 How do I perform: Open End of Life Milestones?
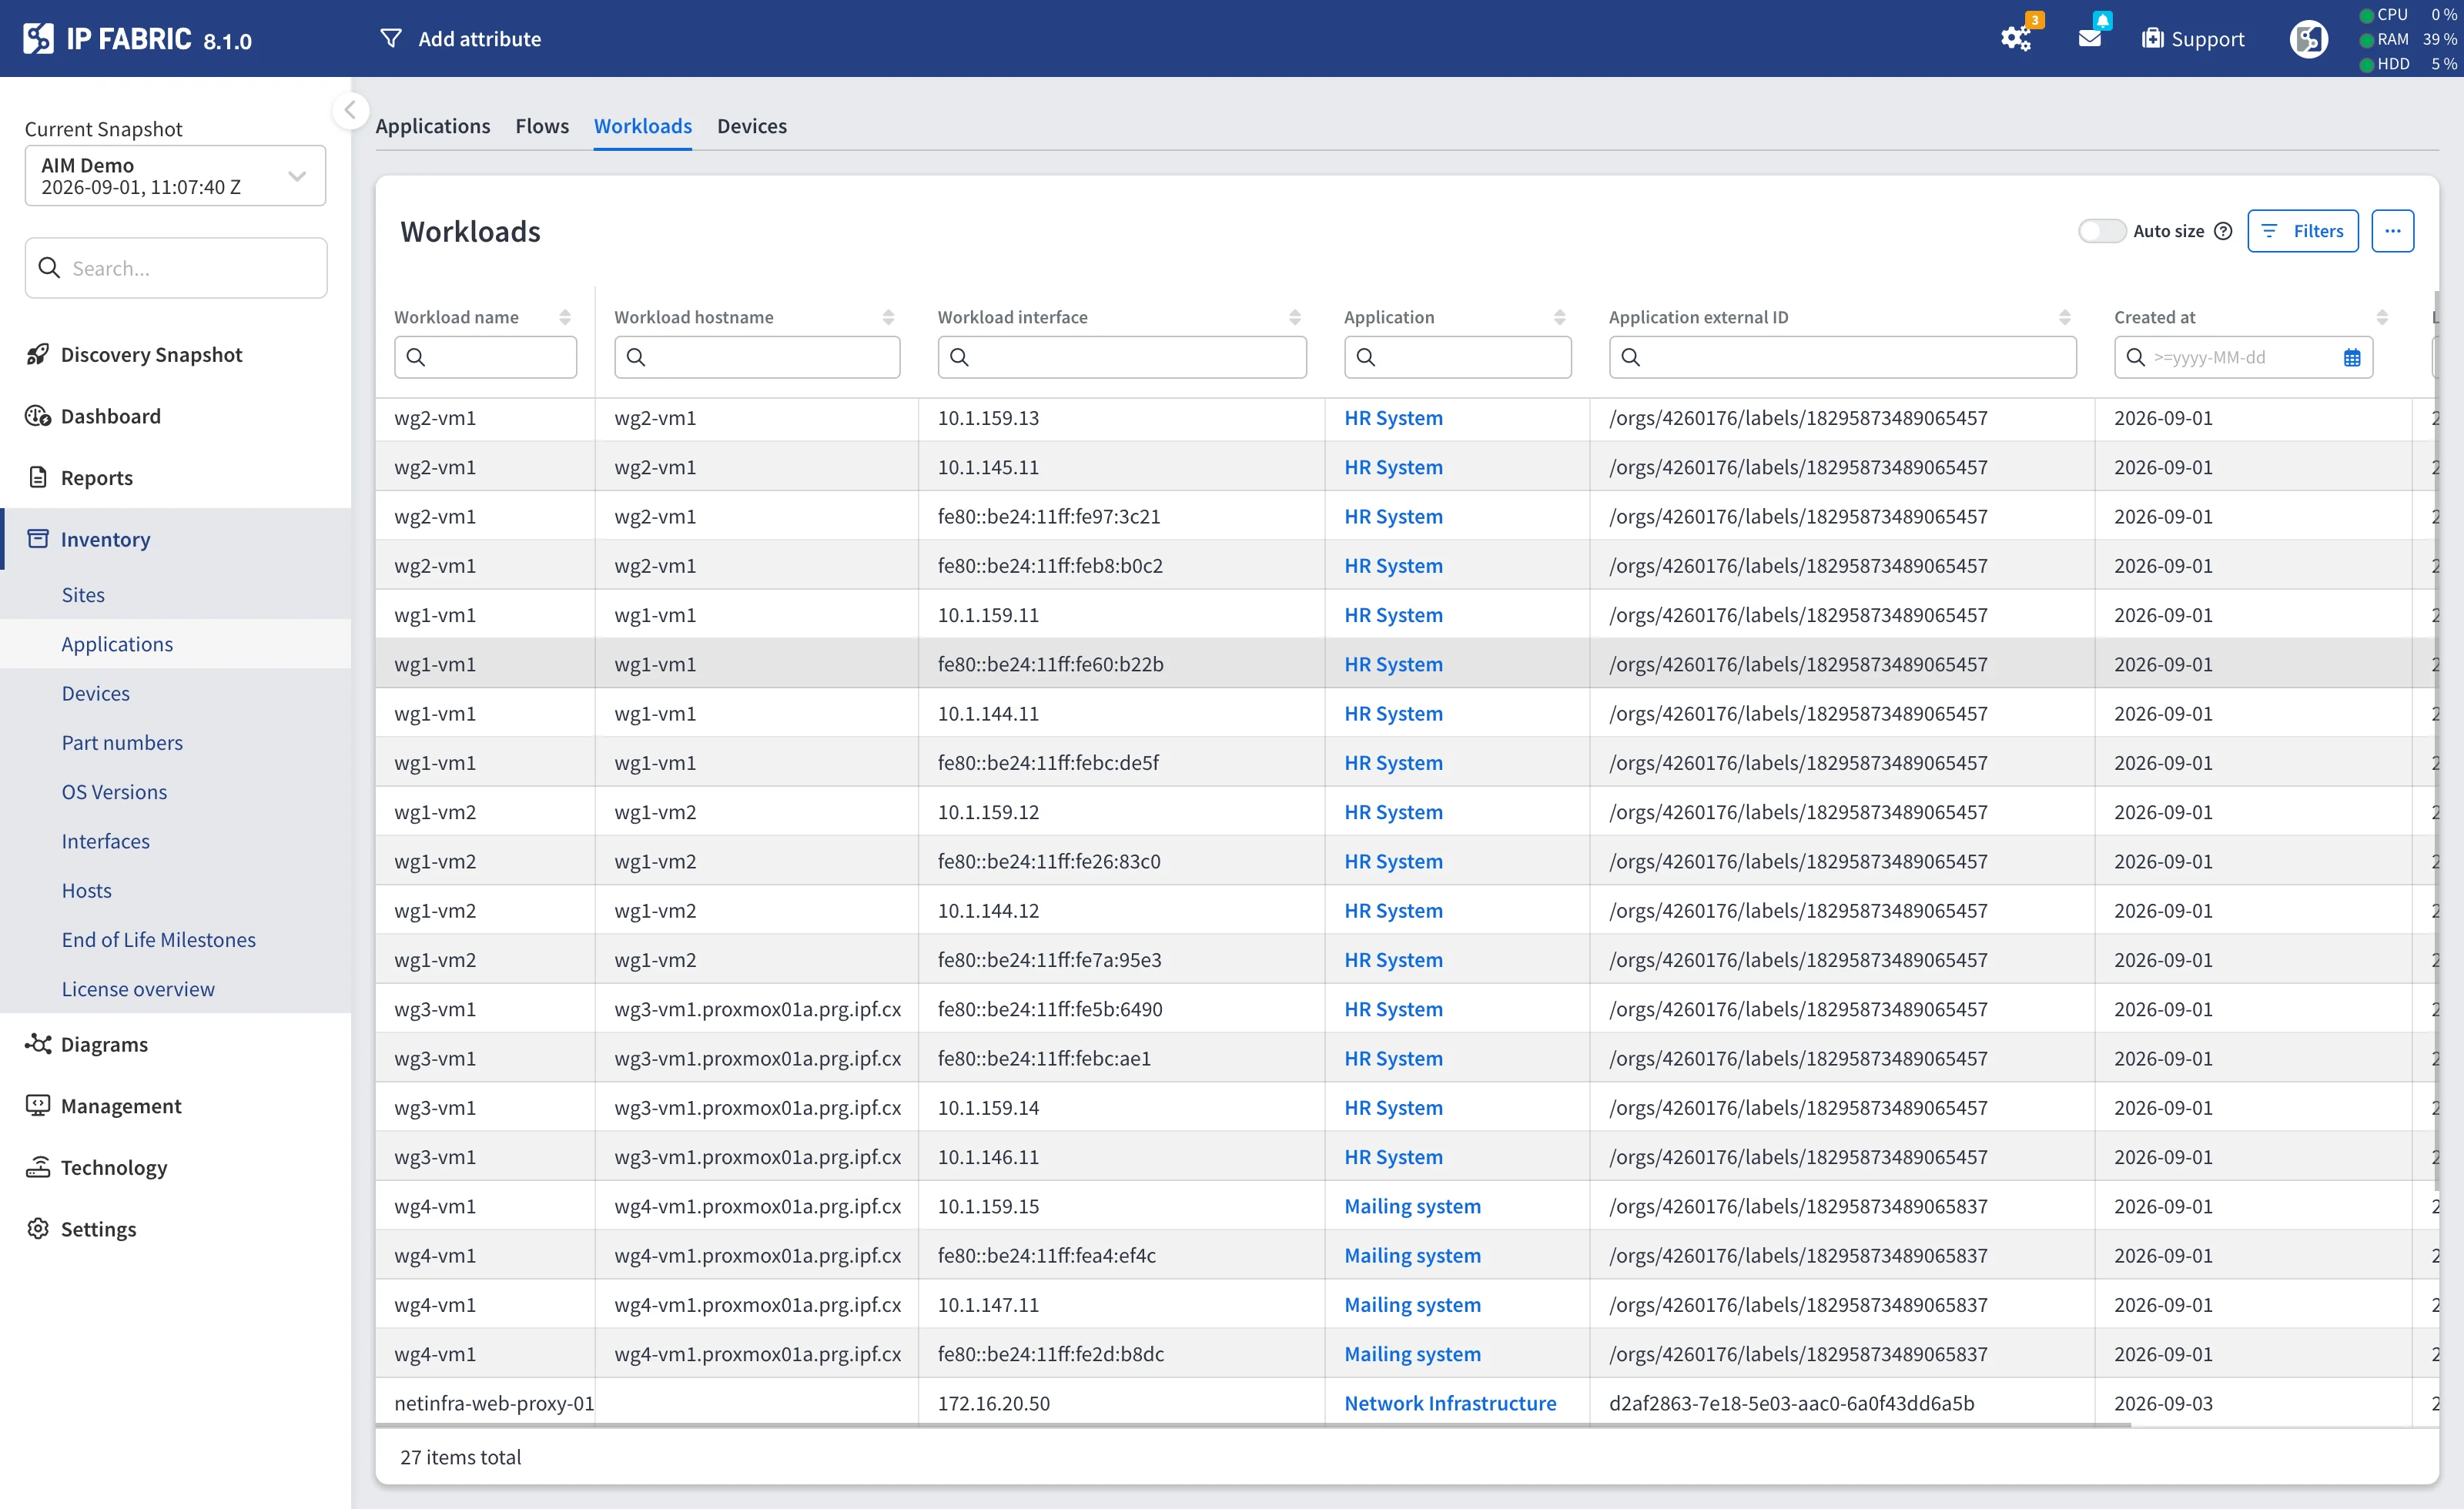tap(158, 939)
